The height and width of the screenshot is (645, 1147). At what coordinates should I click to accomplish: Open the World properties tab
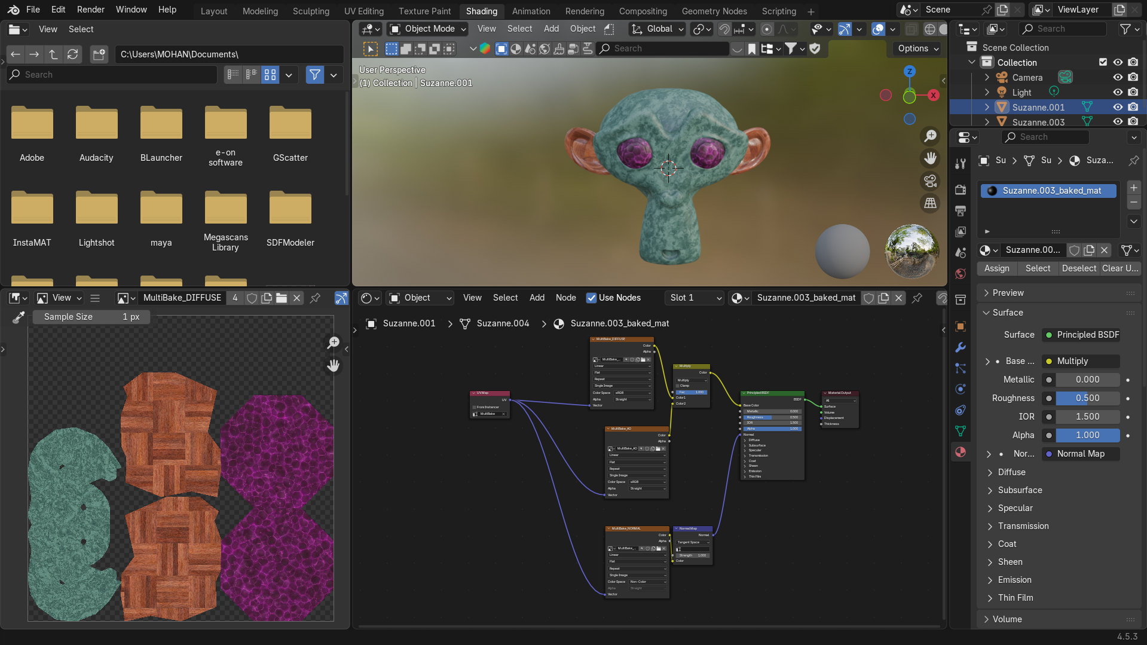[961, 273]
